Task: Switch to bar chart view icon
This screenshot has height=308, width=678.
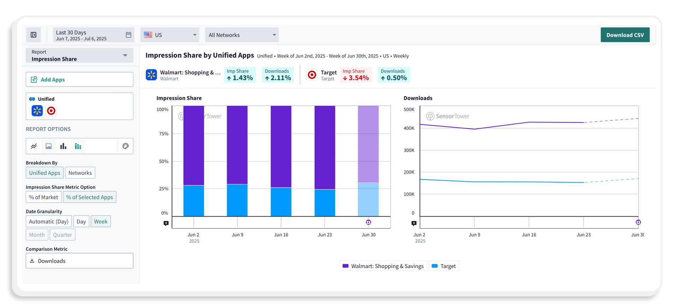Action: coord(63,146)
